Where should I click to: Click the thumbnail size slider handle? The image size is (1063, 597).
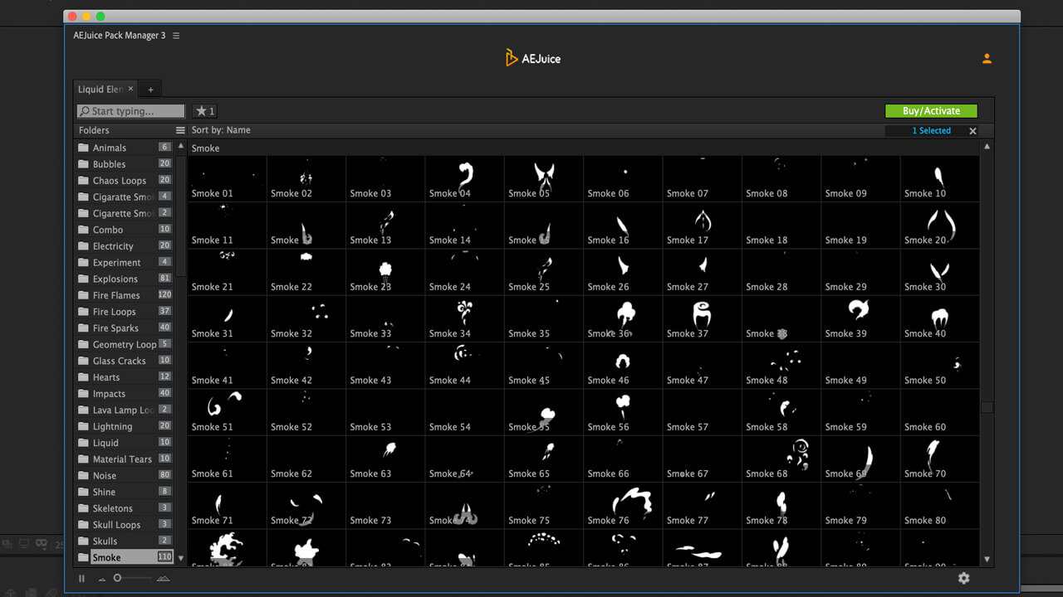[x=117, y=578]
